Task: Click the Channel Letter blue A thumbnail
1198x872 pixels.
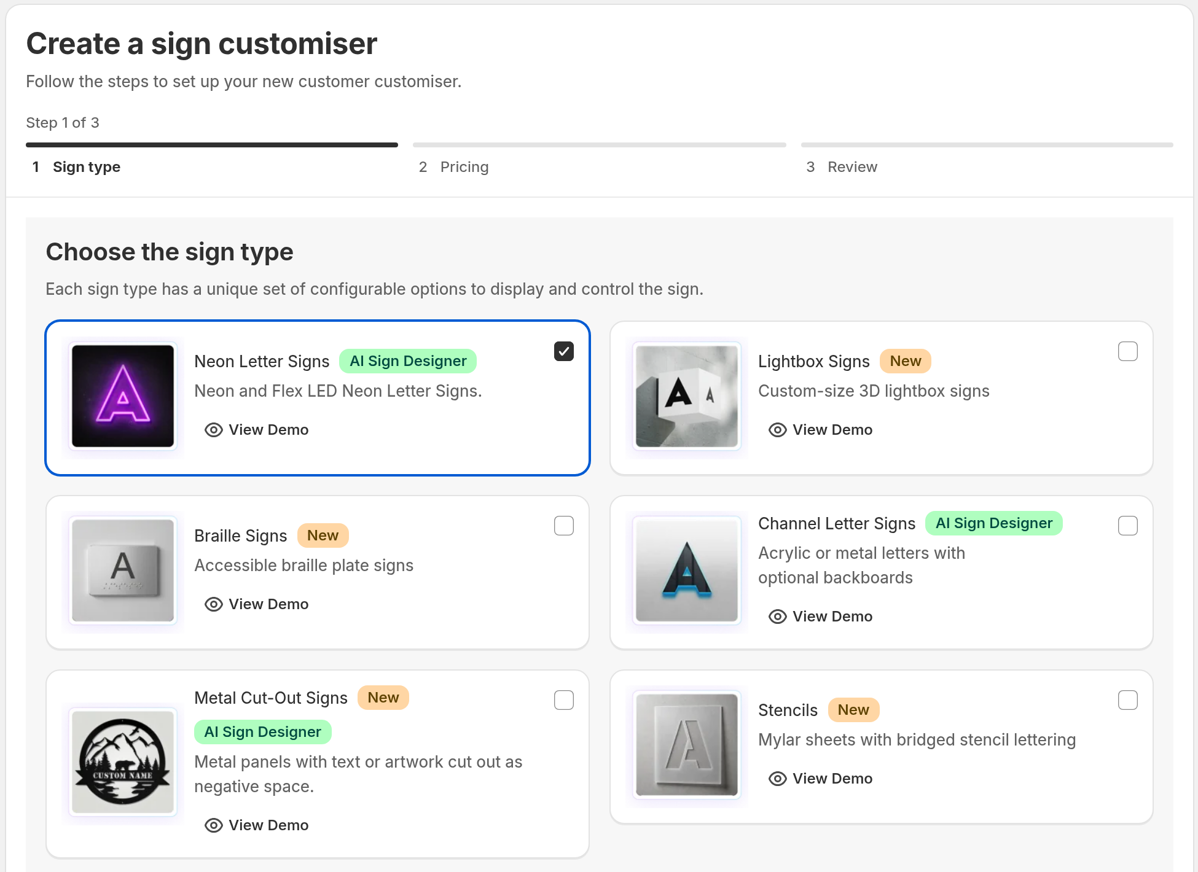Action: click(687, 570)
